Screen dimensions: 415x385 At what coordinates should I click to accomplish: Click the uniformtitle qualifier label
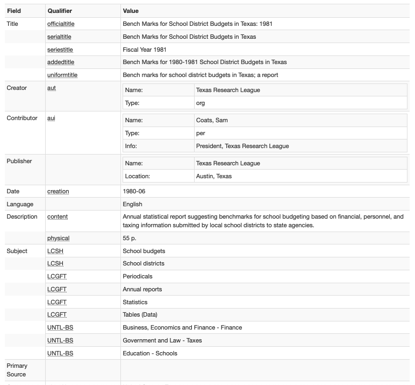click(62, 75)
